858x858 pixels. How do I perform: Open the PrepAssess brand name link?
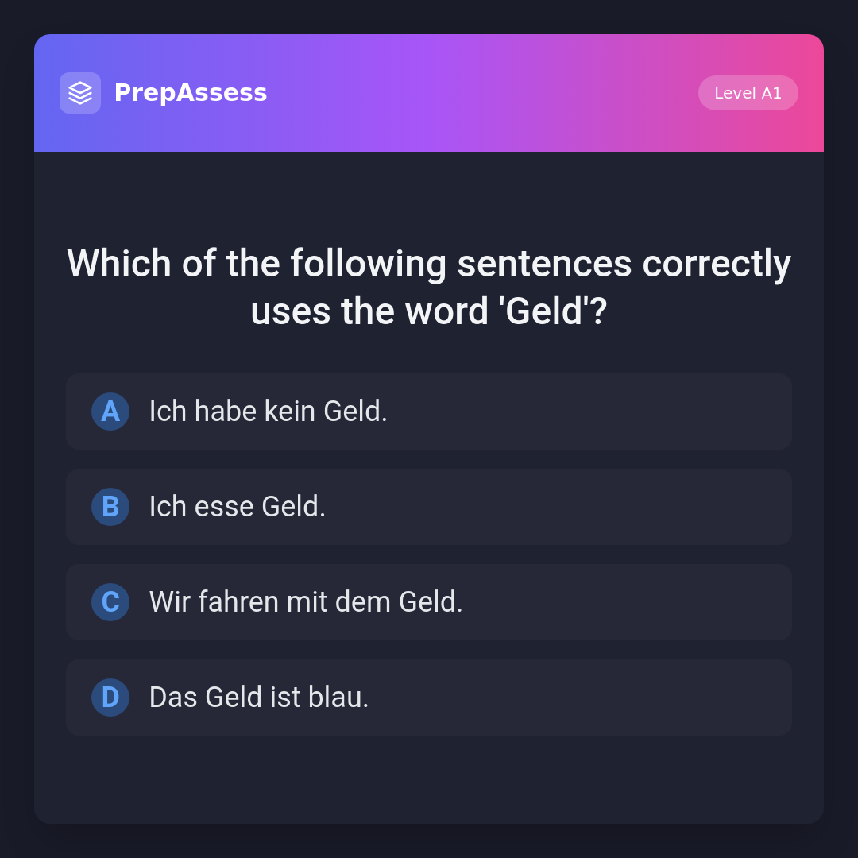point(191,93)
